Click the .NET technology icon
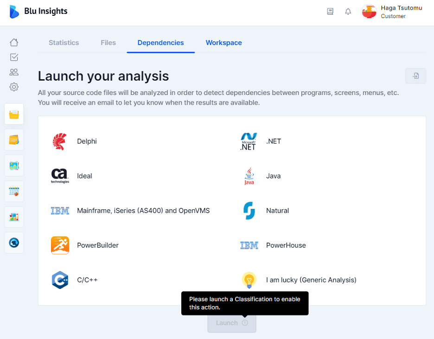The image size is (434, 339). point(249,141)
